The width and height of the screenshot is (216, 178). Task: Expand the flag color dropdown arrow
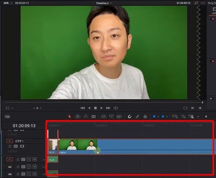click(158, 117)
